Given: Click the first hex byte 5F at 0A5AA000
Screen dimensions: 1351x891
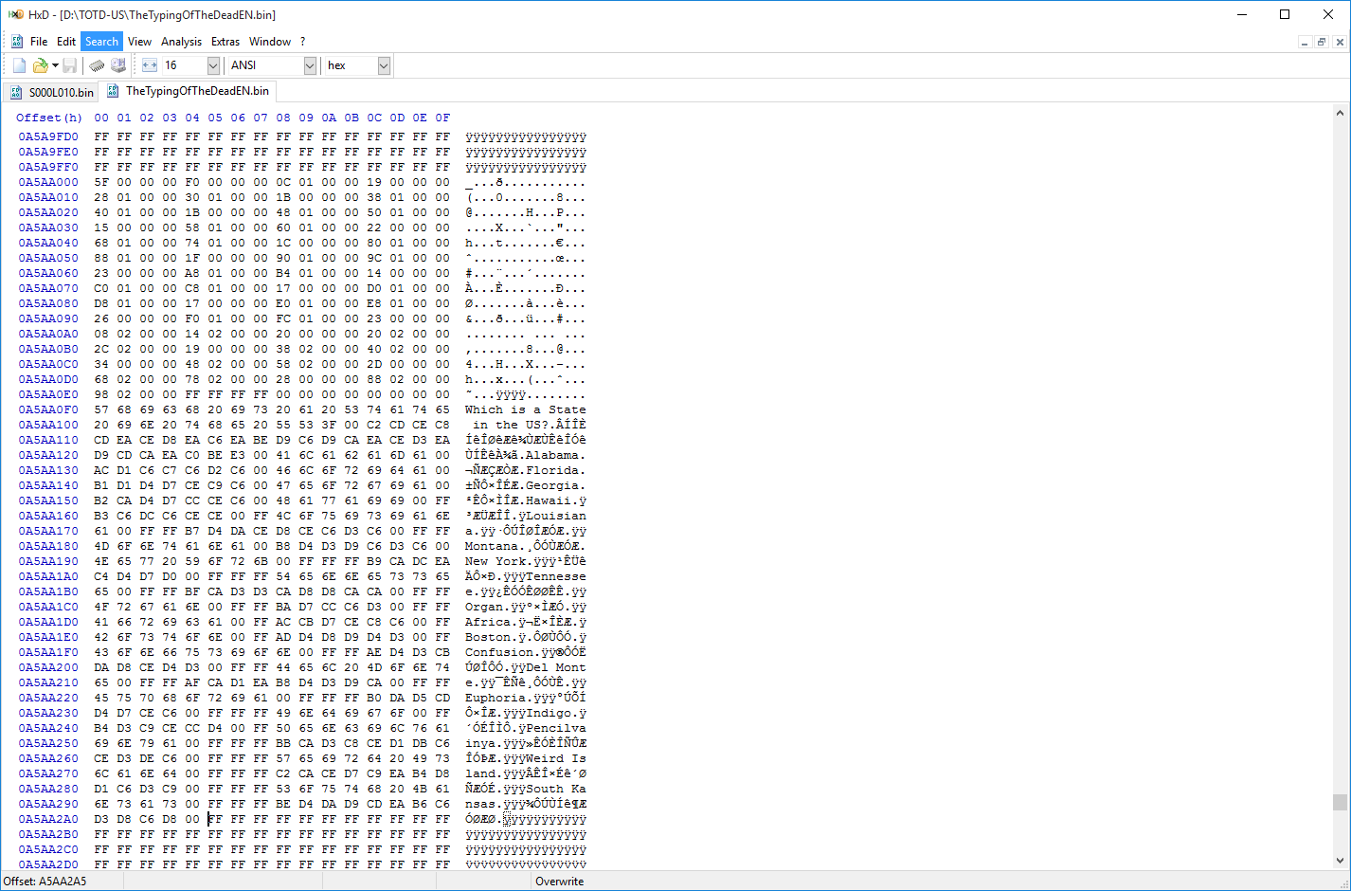Looking at the screenshot, I should (101, 182).
